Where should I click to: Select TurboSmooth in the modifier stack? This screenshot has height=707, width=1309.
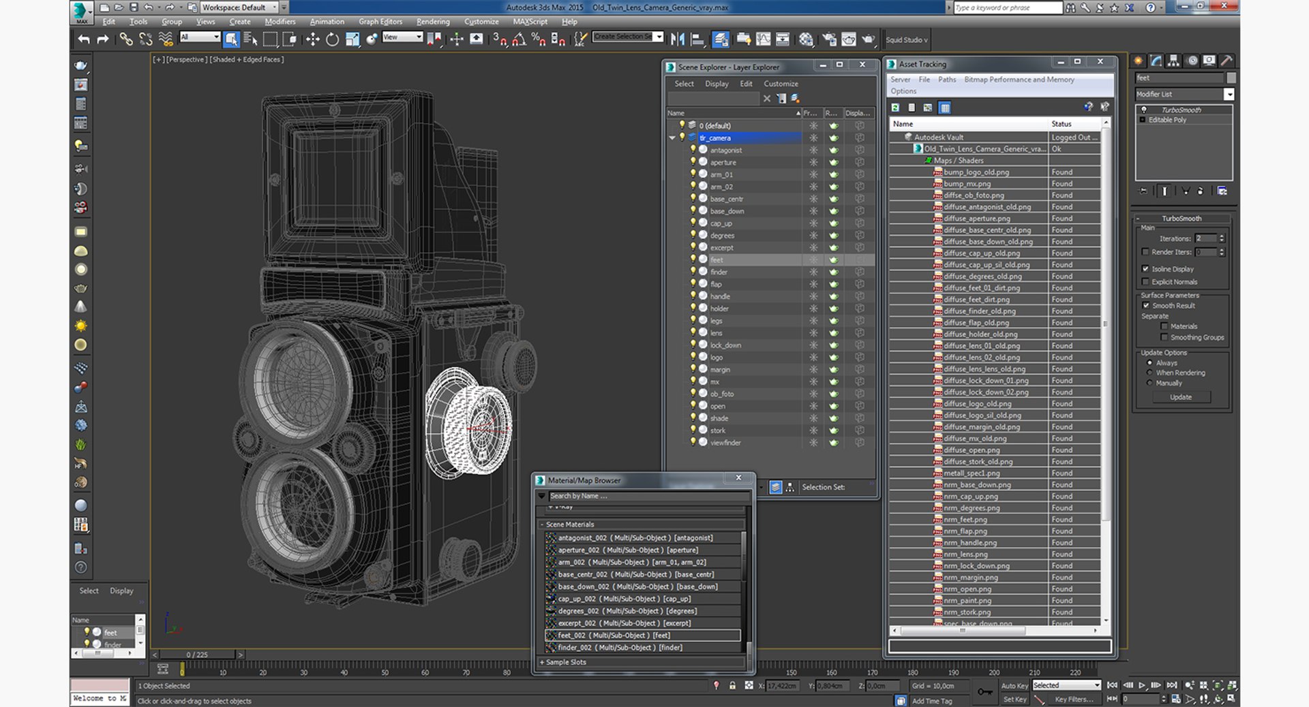(x=1182, y=110)
